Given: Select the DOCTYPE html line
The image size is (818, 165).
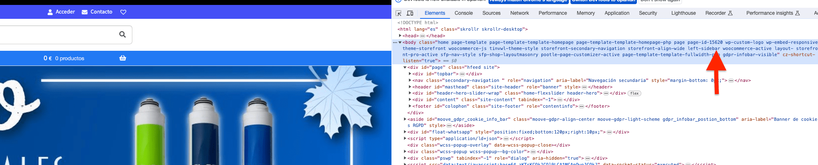Looking at the screenshot, I should click(x=418, y=23).
